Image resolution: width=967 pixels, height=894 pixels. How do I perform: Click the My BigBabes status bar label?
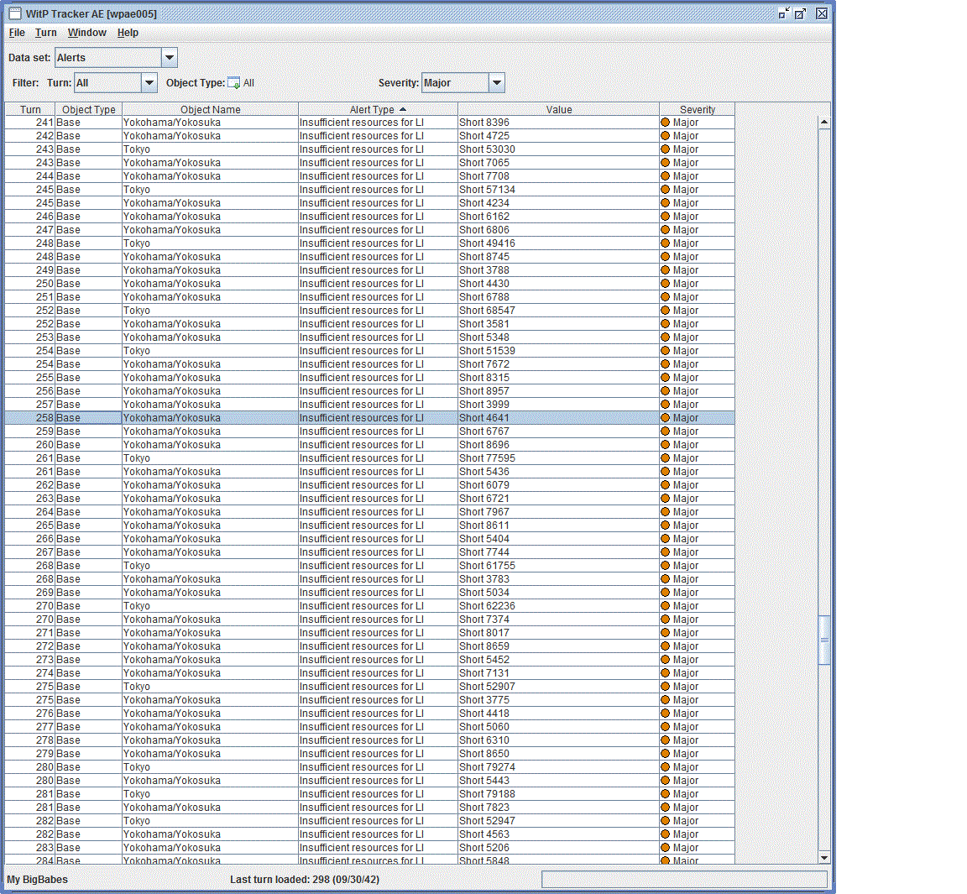point(38,879)
